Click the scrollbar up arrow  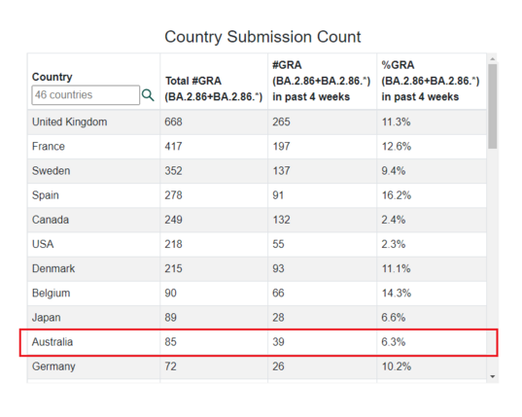pos(493,58)
